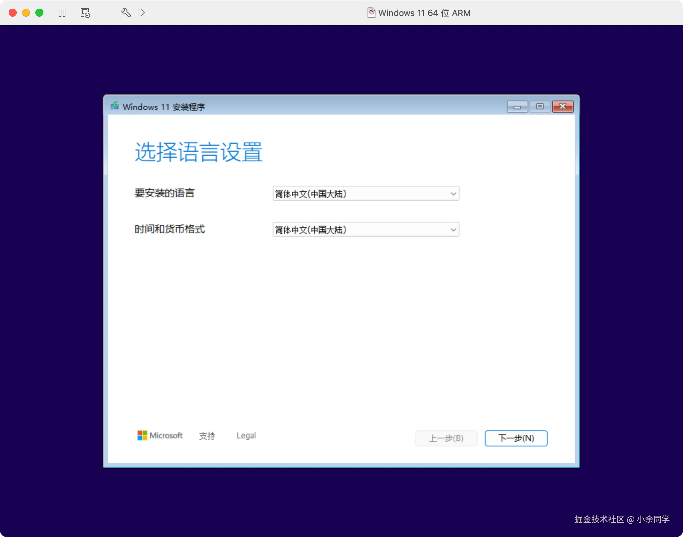This screenshot has height=537, width=683.
Task: Maximize the Windows 11 setup dialog
Action: click(540, 107)
